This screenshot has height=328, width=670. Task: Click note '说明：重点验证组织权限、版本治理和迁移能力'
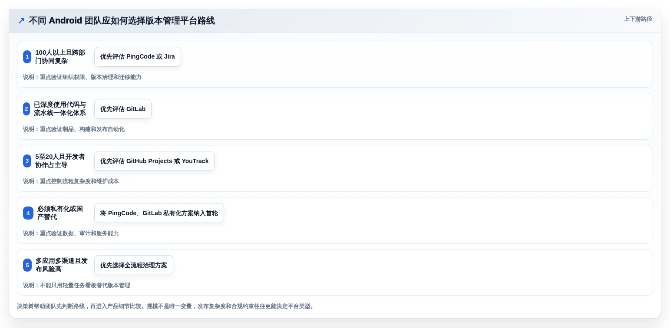click(x=82, y=77)
